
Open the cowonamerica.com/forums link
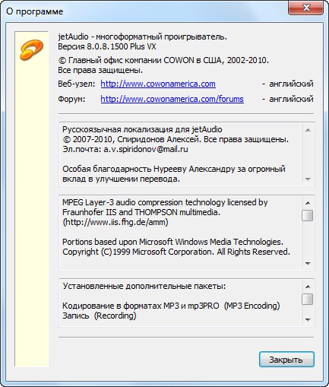coord(172,99)
